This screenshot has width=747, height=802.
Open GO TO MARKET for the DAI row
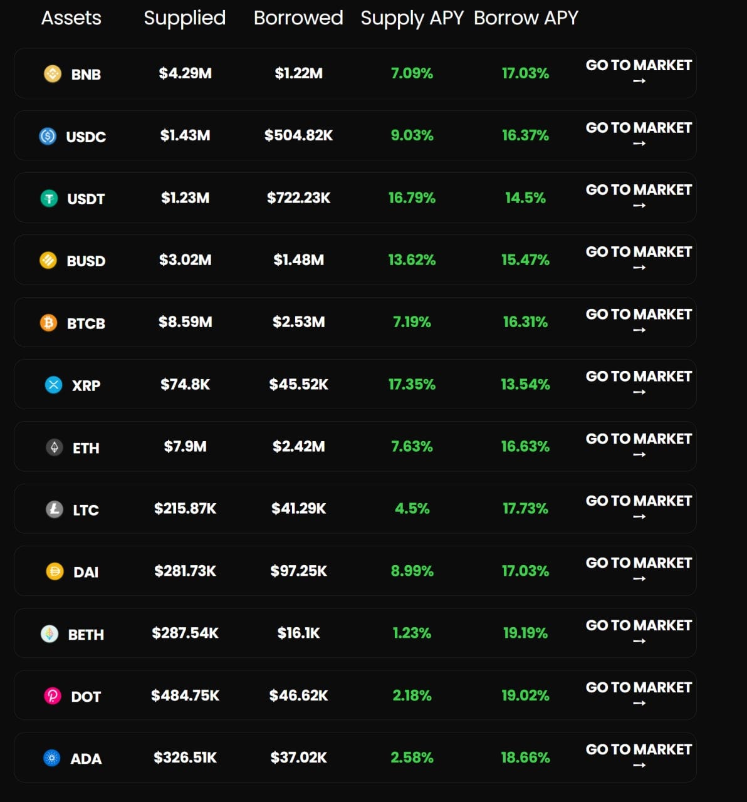[x=639, y=570]
